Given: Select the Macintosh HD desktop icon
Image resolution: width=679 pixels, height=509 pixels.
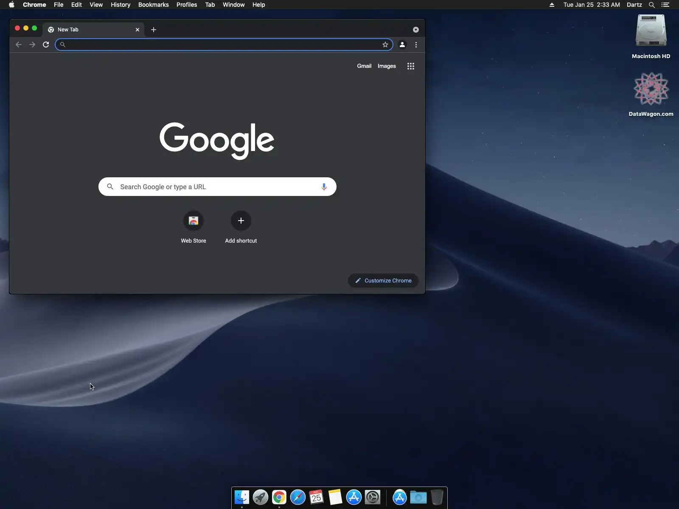Looking at the screenshot, I should click(x=651, y=36).
